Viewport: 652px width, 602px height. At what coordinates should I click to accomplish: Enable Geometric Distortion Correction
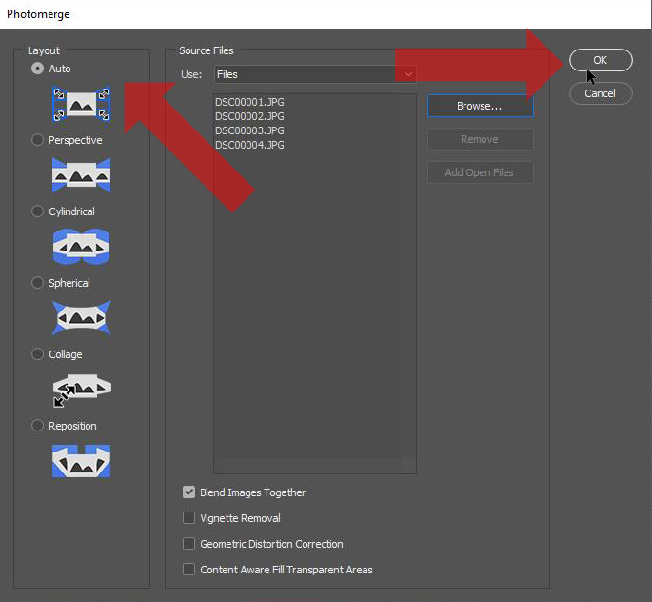click(x=189, y=544)
